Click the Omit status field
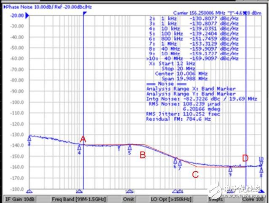The height and width of the screenshot is (203, 269). (129, 198)
